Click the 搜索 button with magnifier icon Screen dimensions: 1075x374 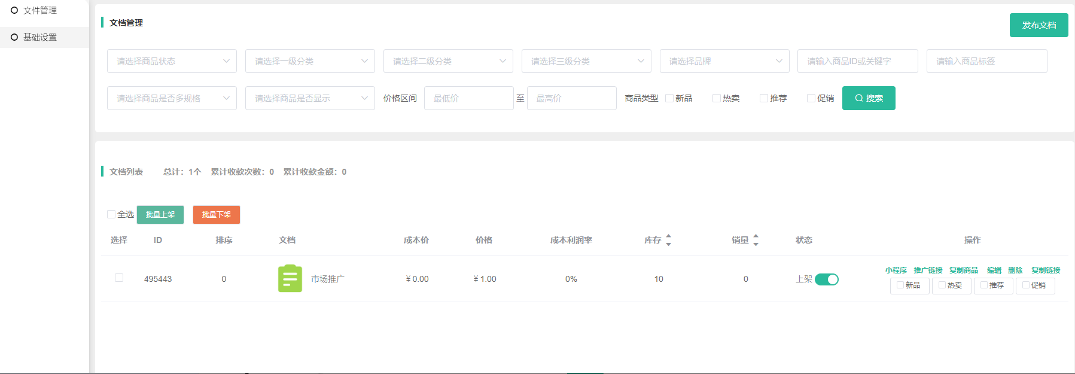coord(868,98)
